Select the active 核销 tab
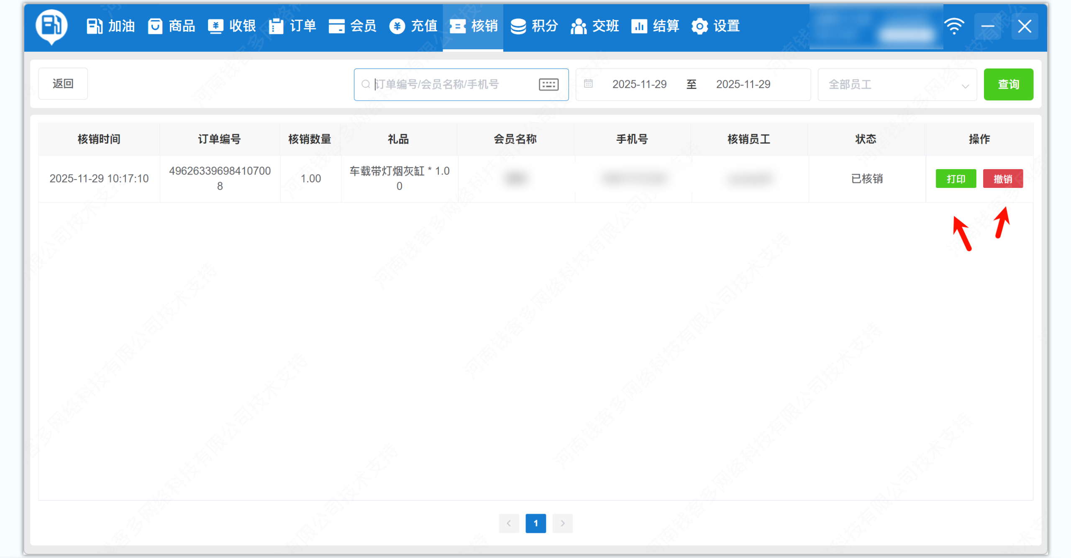Image resolution: width=1071 pixels, height=558 pixels. (473, 26)
